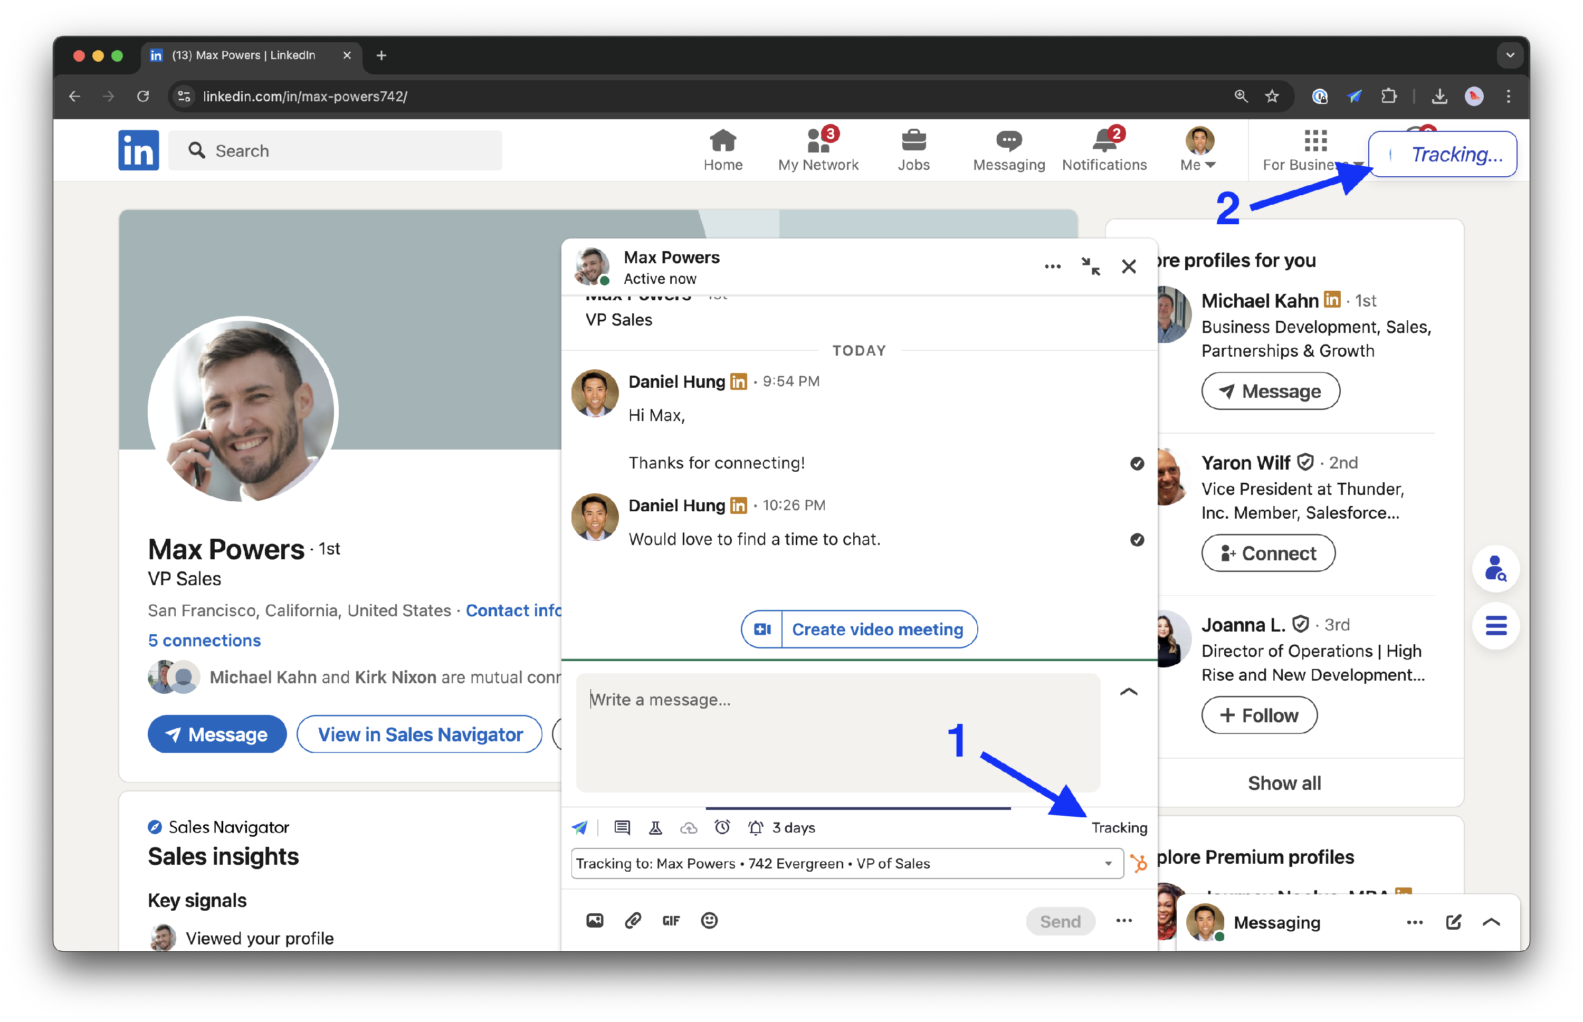Expand the For Business apps menu
Image resolution: width=1583 pixels, height=1022 pixels.
[x=1313, y=150]
